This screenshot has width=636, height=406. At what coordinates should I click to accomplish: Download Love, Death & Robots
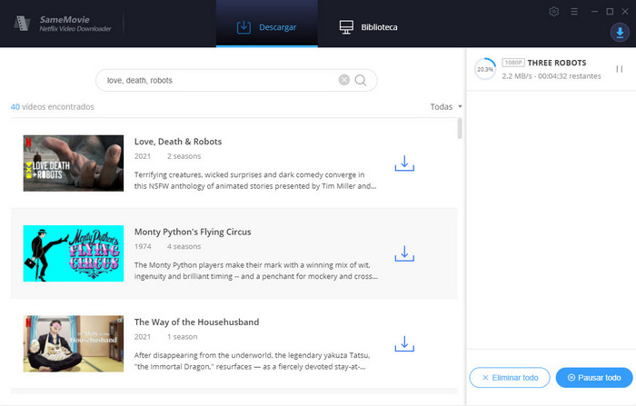point(404,163)
